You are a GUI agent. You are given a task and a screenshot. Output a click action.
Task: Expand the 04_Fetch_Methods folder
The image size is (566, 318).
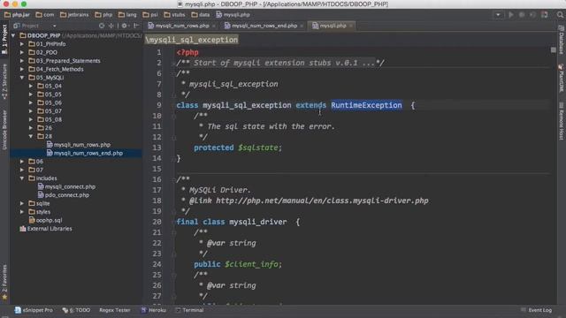(22, 69)
